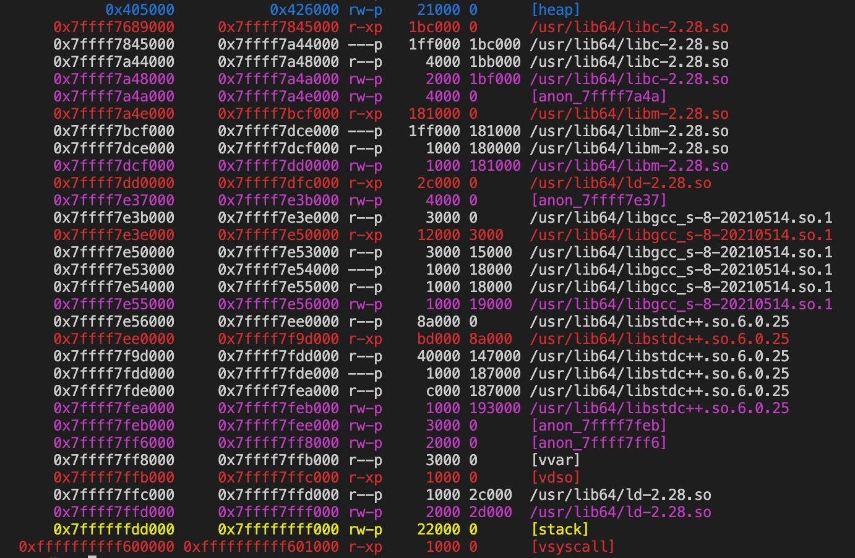855x558 pixels.
Task: Select start address 0x7ffff7ffd000
Action: tap(114, 512)
